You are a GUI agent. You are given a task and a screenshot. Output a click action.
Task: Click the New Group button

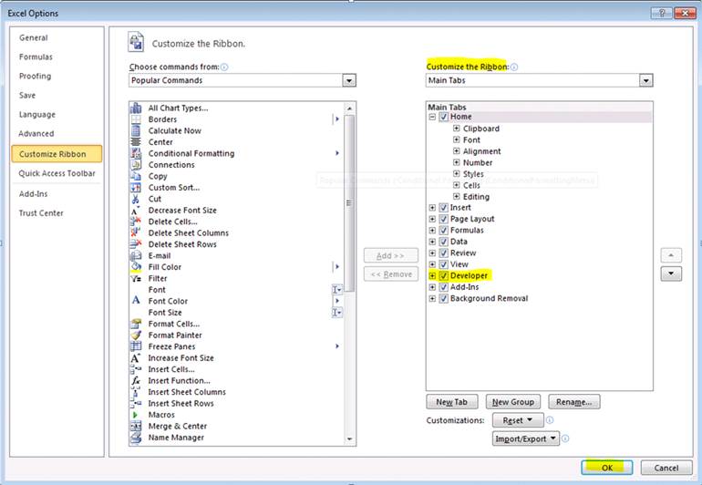click(x=513, y=402)
